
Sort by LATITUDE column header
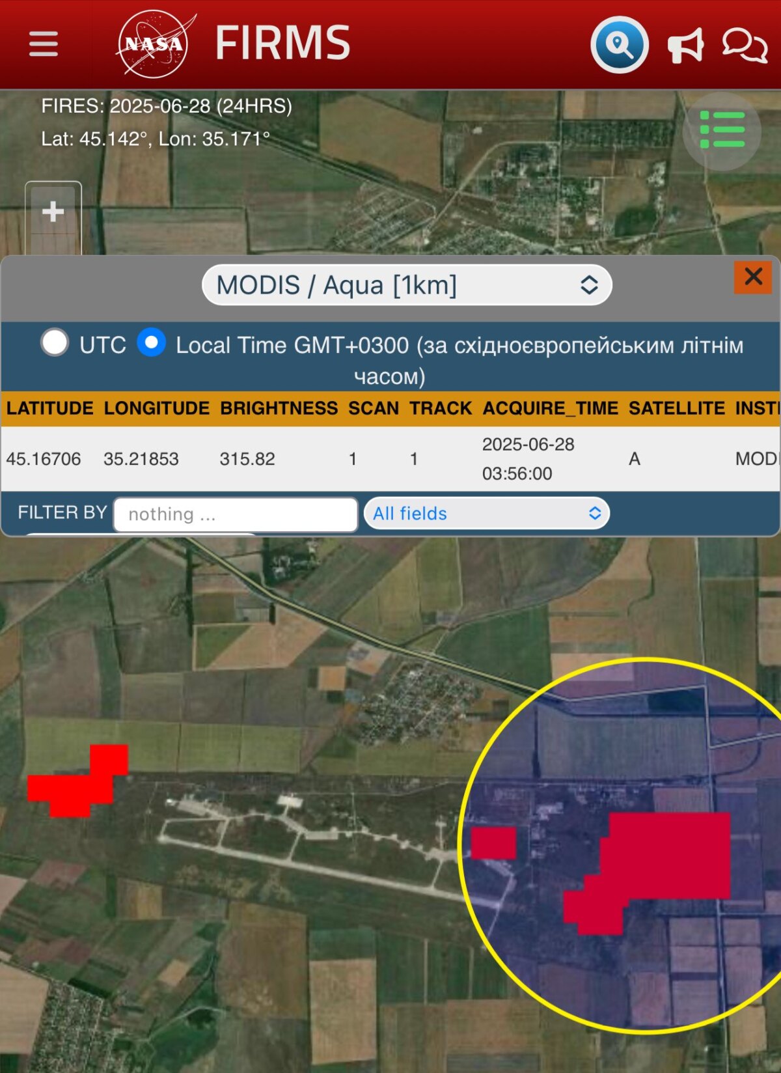(x=50, y=408)
